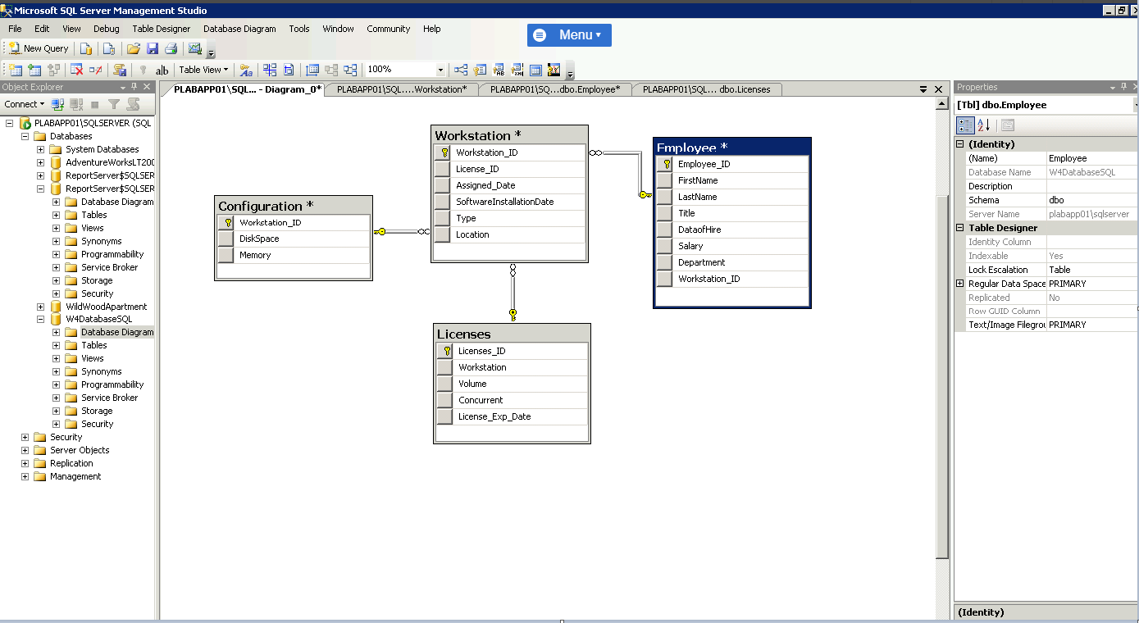1139x623 pixels.
Task: Select the Licenses table title bar
Action: click(512, 334)
